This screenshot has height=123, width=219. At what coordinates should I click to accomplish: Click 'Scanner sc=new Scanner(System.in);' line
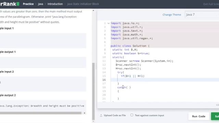pos(144,61)
